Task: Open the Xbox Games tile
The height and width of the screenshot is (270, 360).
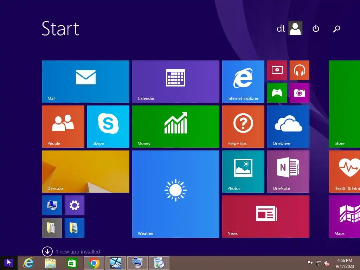Action: tap(277, 93)
